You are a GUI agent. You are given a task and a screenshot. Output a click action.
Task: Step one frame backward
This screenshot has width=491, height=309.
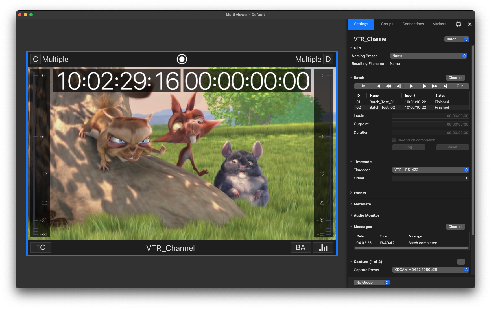coord(399,86)
